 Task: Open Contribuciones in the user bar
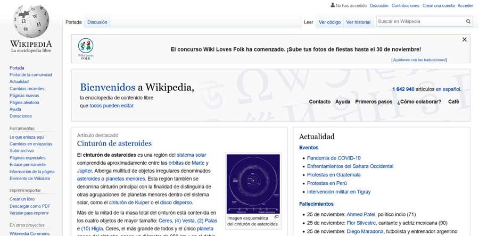(x=406, y=5)
